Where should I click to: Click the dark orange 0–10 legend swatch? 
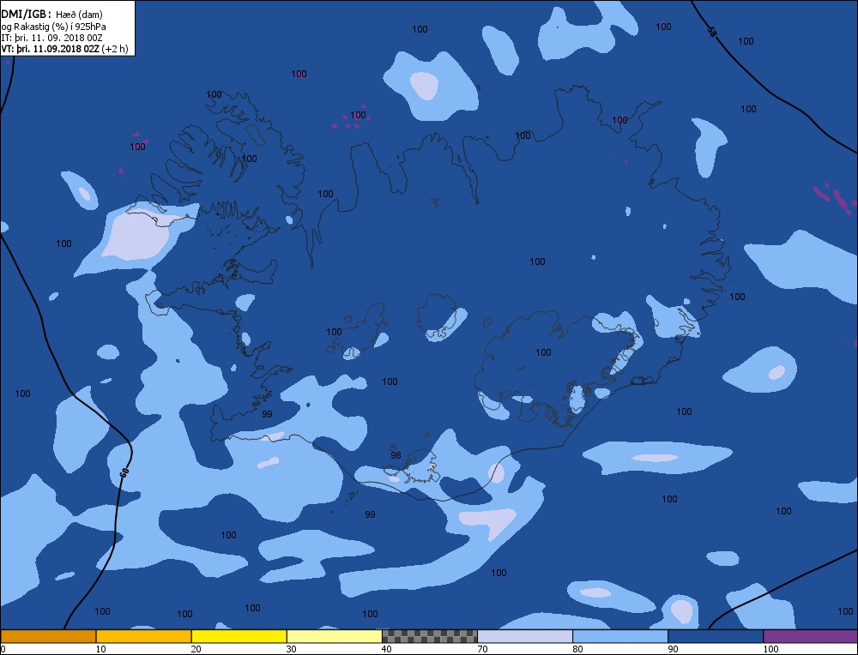48,636
